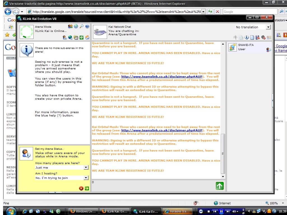Click the blank page icon in chat toolbar

click(x=252, y=38)
